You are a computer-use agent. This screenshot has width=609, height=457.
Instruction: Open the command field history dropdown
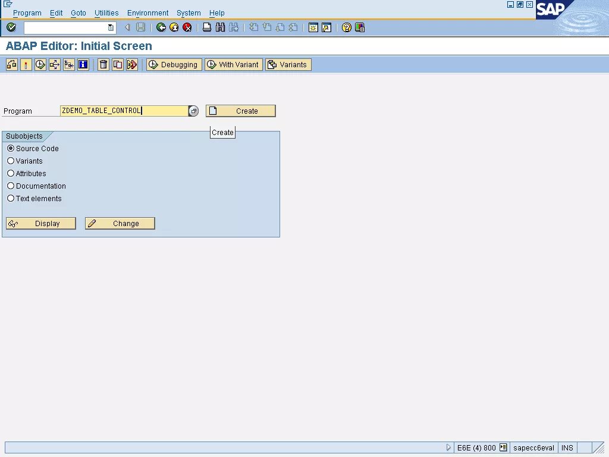click(x=111, y=27)
